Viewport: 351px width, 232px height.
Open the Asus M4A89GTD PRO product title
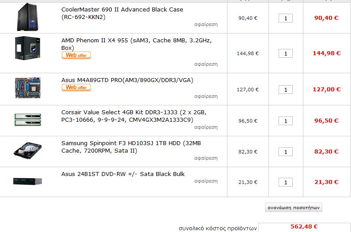coord(127,80)
